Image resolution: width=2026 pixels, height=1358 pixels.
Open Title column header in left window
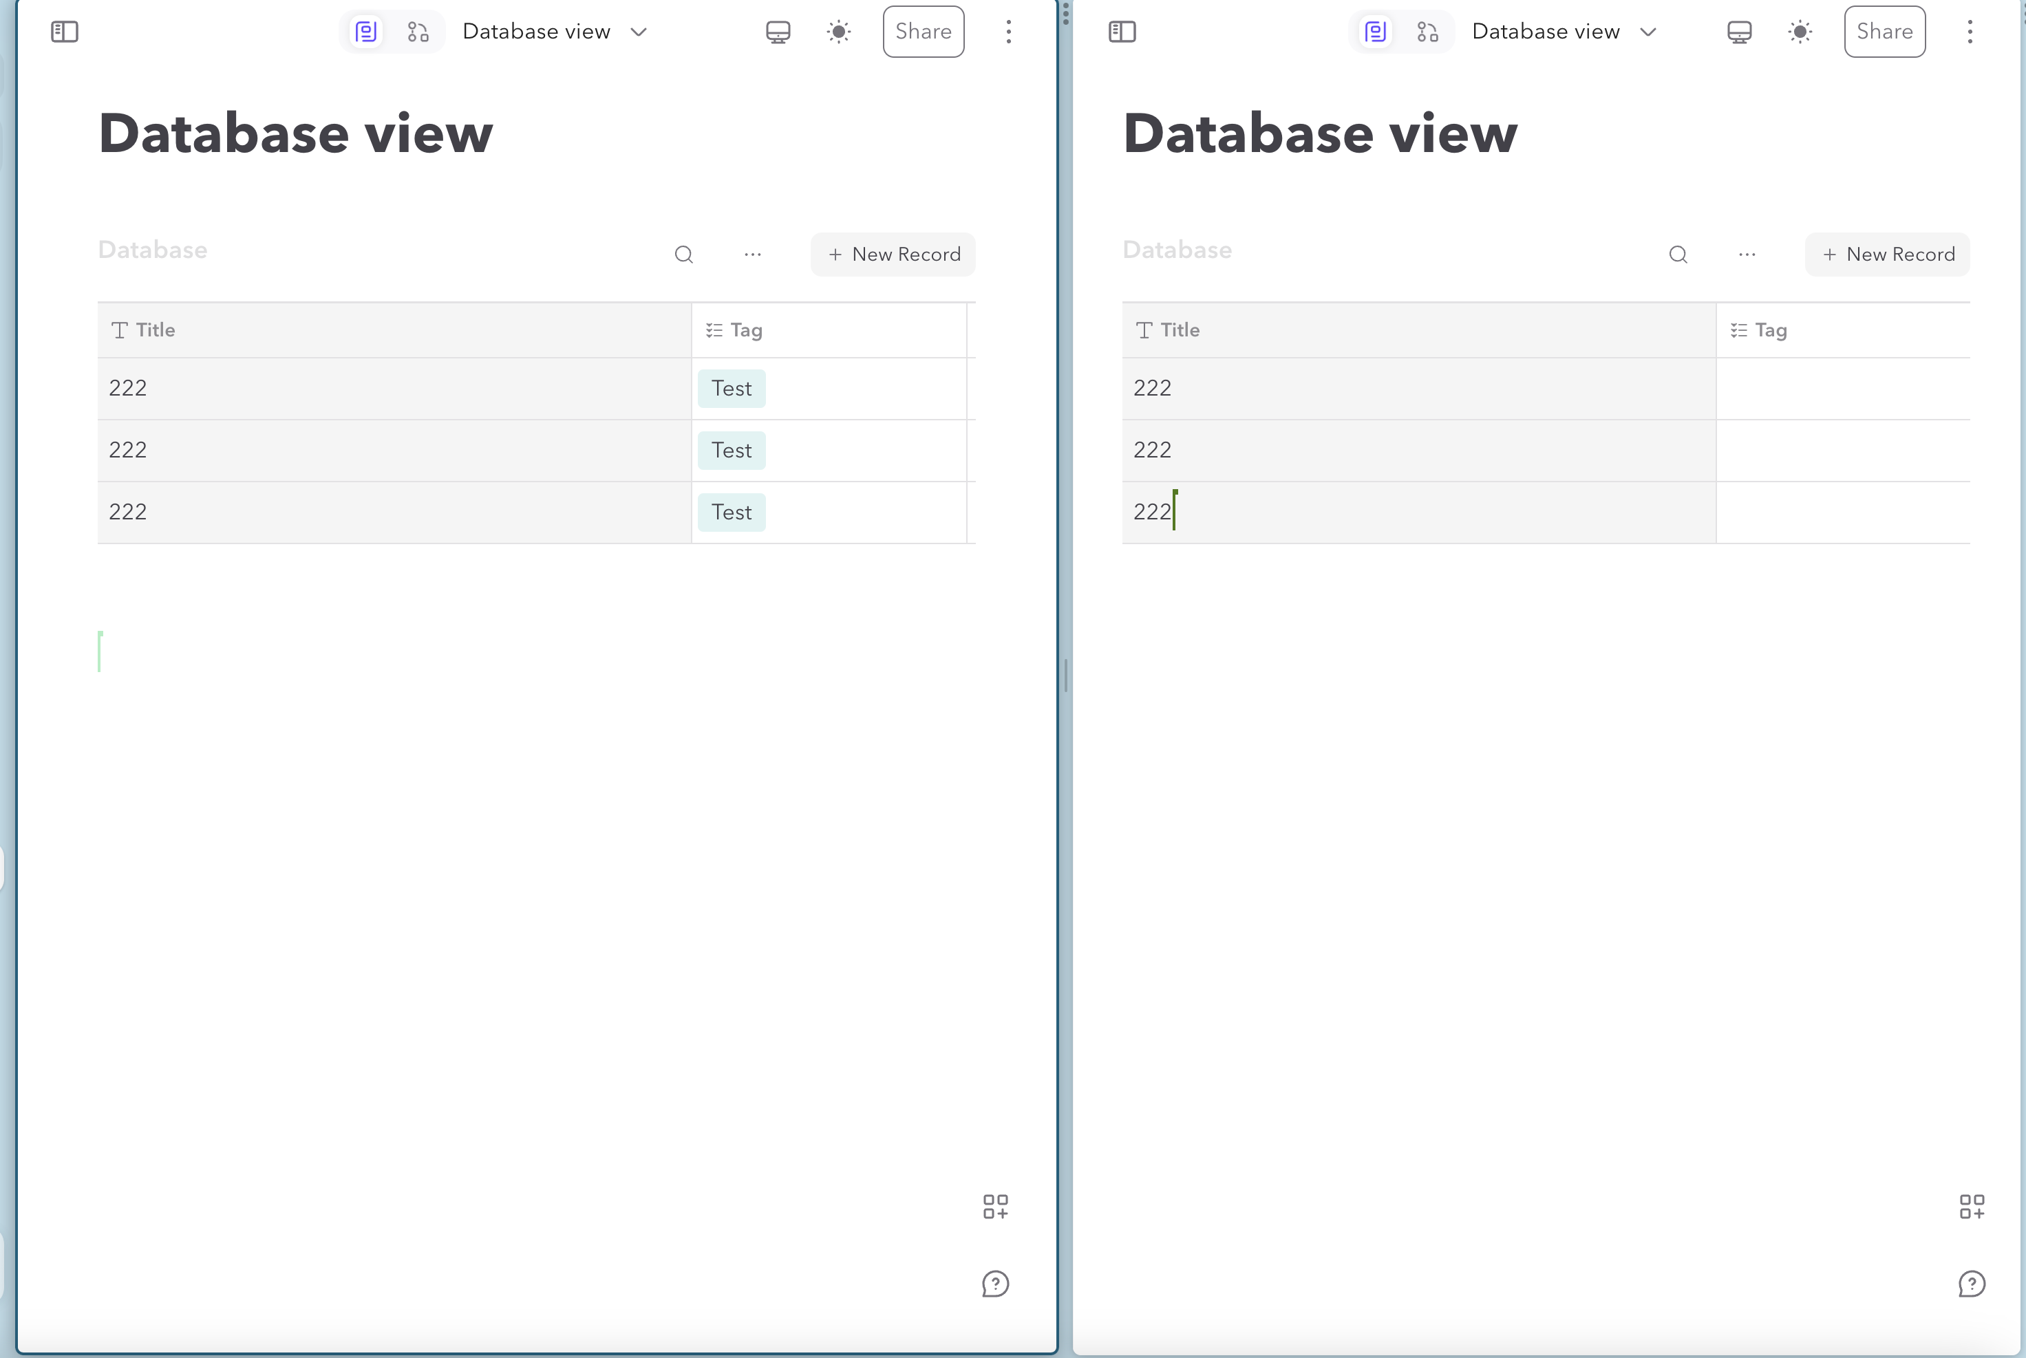click(x=394, y=330)
